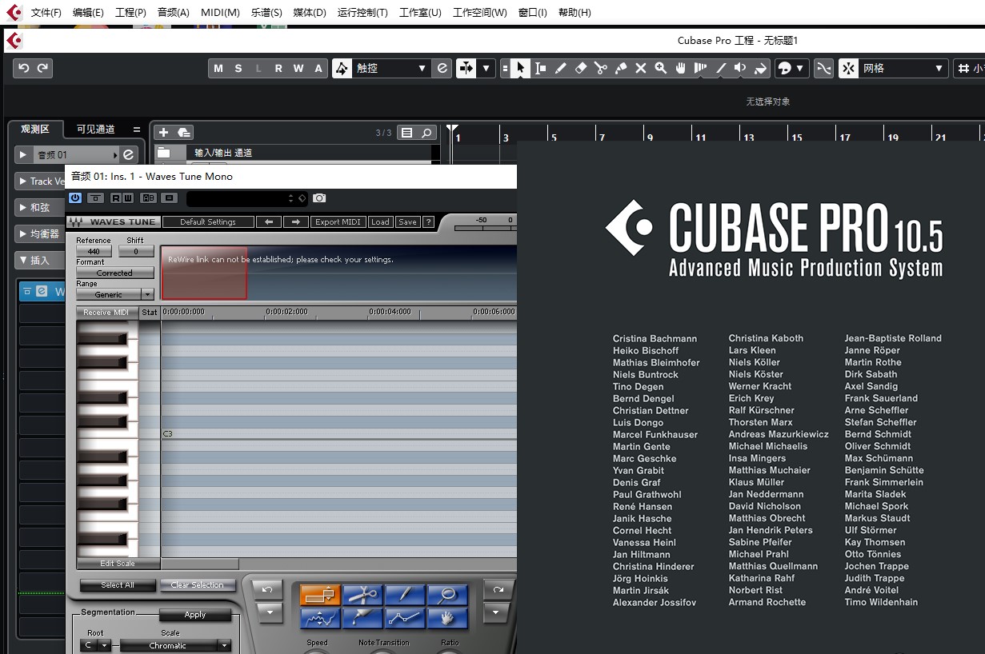Screen dimensions: 985x654
Task: Toggle the A button in toolbar
Action: pos(318,69)
